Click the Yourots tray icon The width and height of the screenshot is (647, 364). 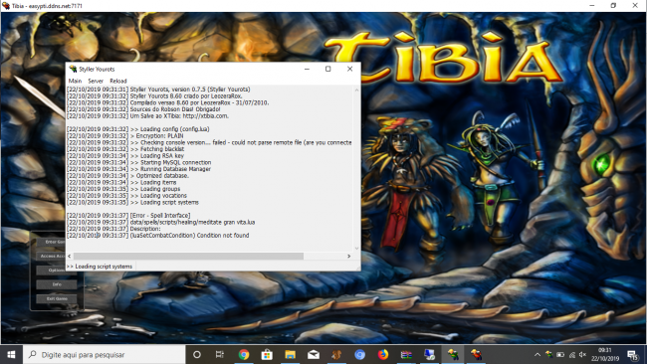click(x=548, y=354)
